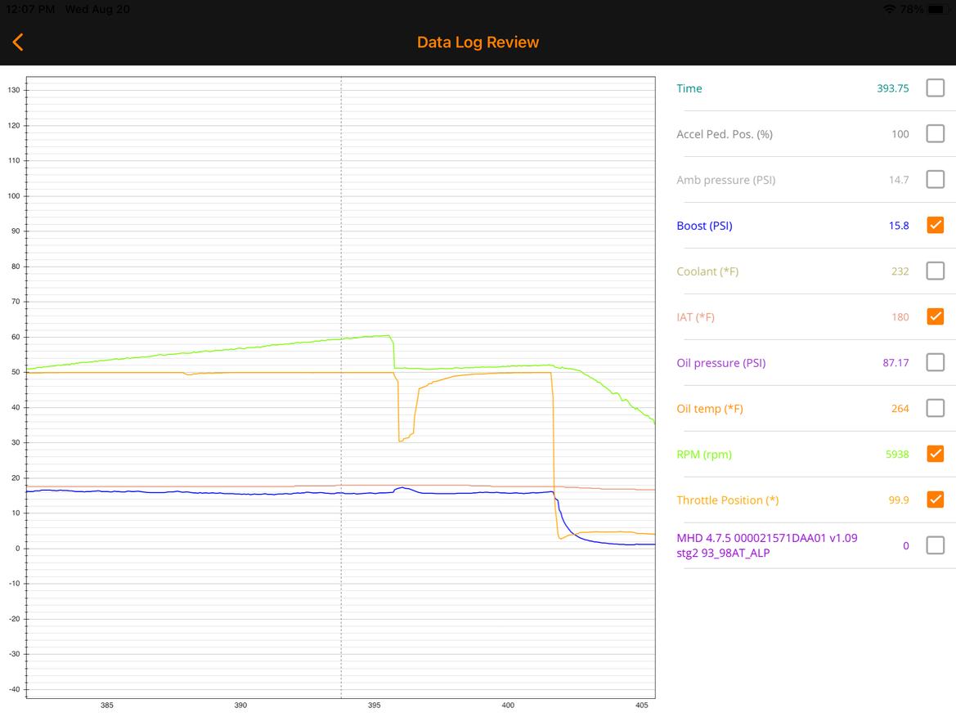Screen dimensions: 956x717
Task: Uncheck the Boost (PSI) checkbox
Action: coord(935,225)
